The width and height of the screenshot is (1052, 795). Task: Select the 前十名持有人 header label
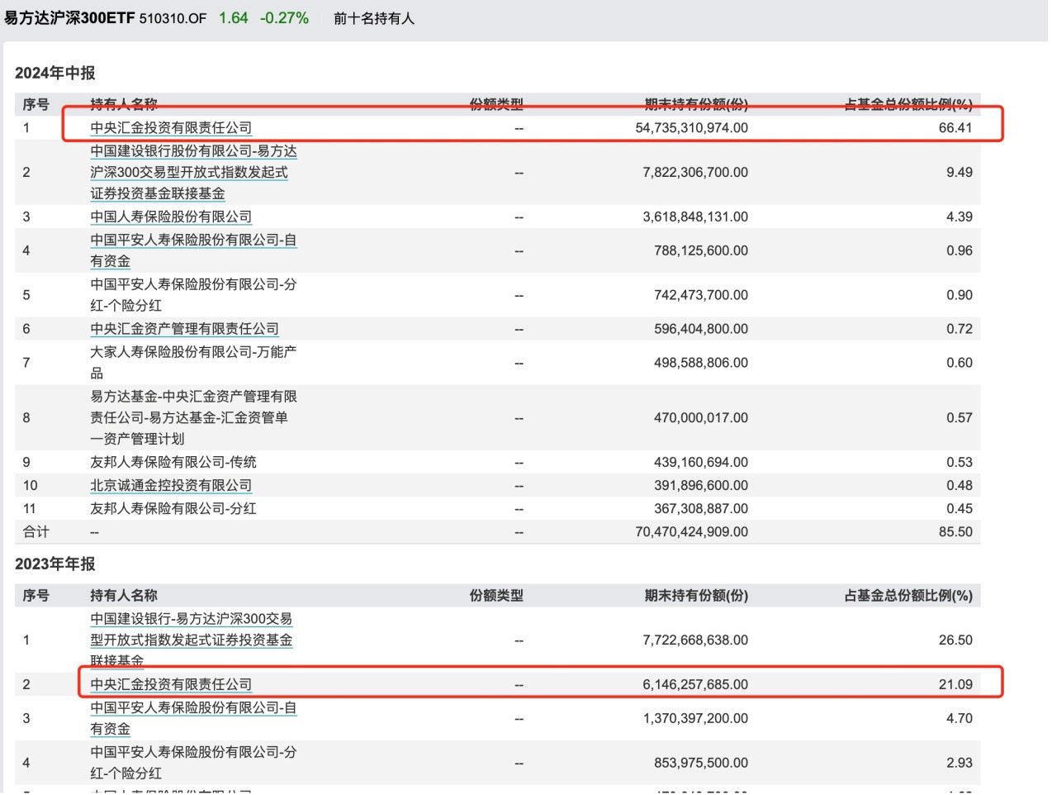(x=374, y=19)
